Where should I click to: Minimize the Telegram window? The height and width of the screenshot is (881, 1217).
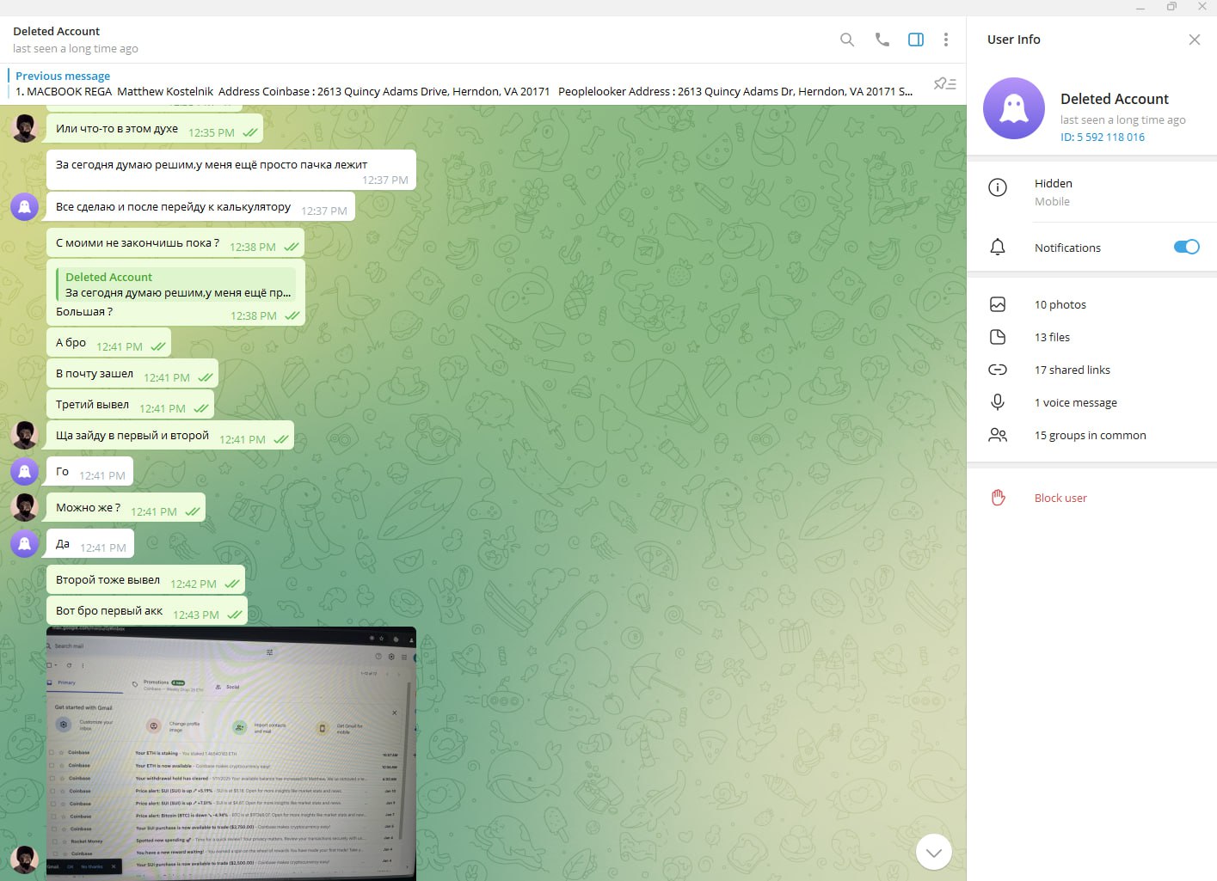click(x=1140, y=7)
